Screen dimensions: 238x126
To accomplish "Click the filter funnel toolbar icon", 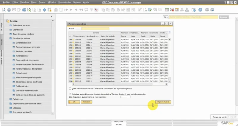I will [x=91, y=10].
